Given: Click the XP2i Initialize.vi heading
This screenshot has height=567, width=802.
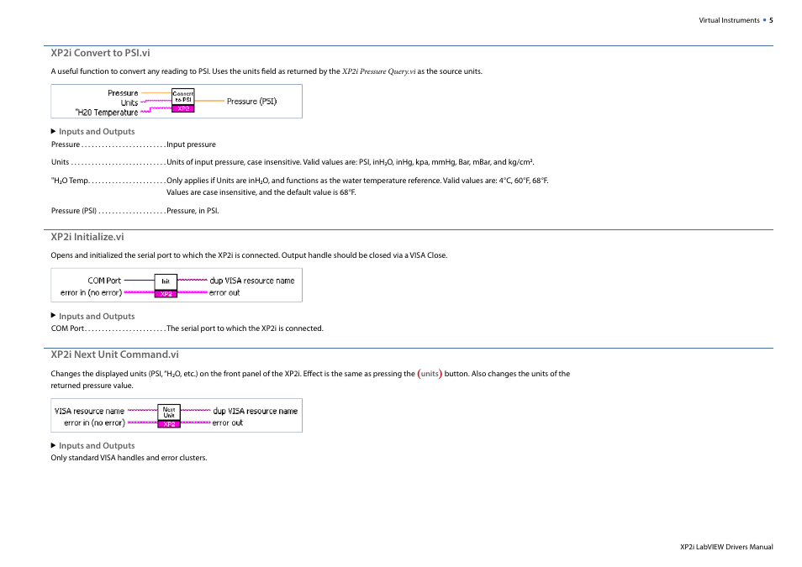Looking at the screenshot, I should [x=87, y=237].
